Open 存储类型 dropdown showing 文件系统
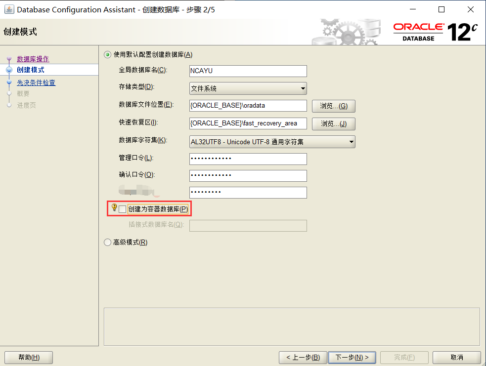Screen dimensions: 486x366 point(248,88)
